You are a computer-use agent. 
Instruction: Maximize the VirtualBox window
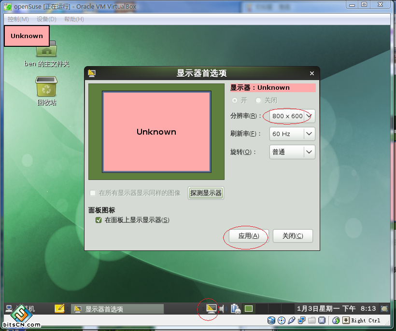pyautogui.click(x=364, y=4)
